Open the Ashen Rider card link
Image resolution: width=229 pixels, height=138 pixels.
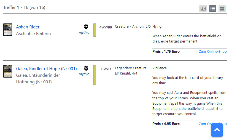(x=28, y=27)
